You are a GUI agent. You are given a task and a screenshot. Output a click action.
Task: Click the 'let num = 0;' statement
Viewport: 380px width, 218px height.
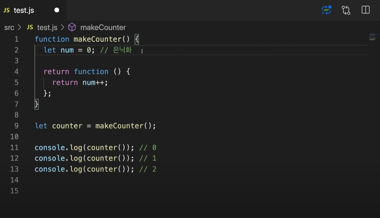(x=69, y=50)
